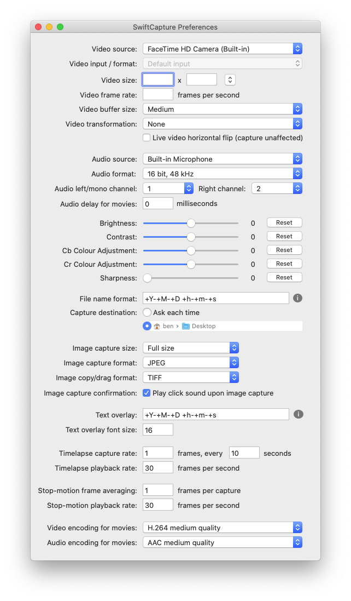Click the info icon beside Text overlay

click(298, 414)
